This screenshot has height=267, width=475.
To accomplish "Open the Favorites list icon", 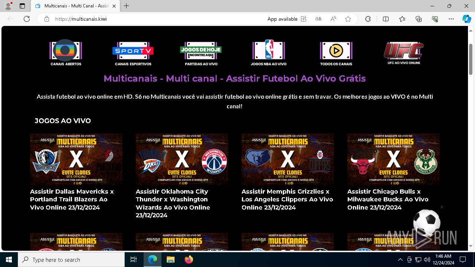I will point(402,19).
